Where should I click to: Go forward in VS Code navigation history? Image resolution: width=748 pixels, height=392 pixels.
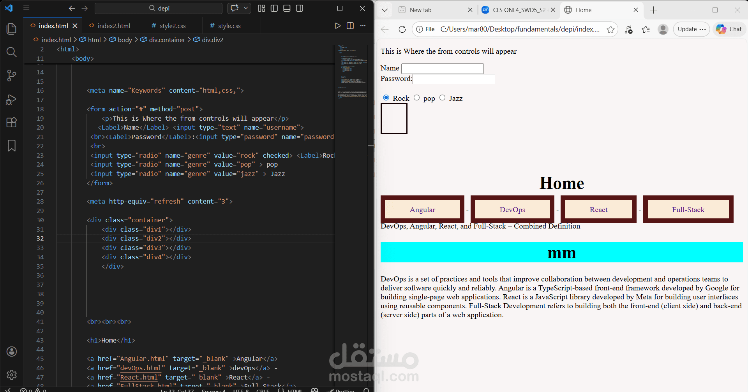[x=85, y=8]
